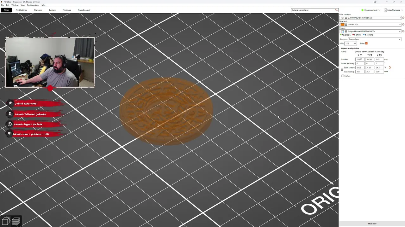Click the Position Z field 1.95
405x227 pixels.
click(x=379, y=59)
